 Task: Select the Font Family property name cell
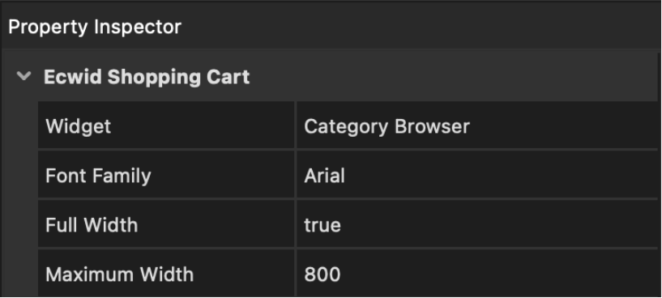click(166, 174)
